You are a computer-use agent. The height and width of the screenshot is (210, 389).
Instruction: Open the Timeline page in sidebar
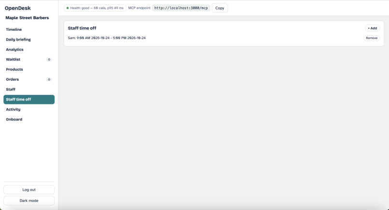29,29
